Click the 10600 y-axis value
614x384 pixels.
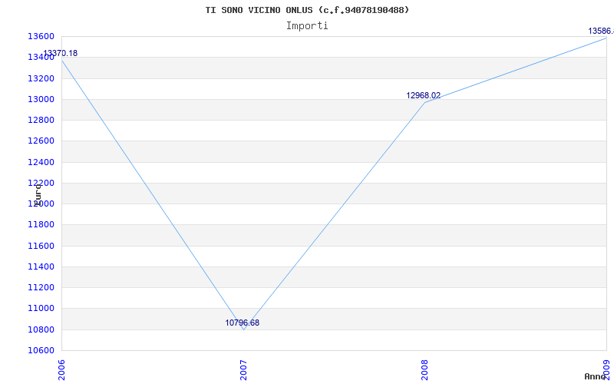click(41, 350)
